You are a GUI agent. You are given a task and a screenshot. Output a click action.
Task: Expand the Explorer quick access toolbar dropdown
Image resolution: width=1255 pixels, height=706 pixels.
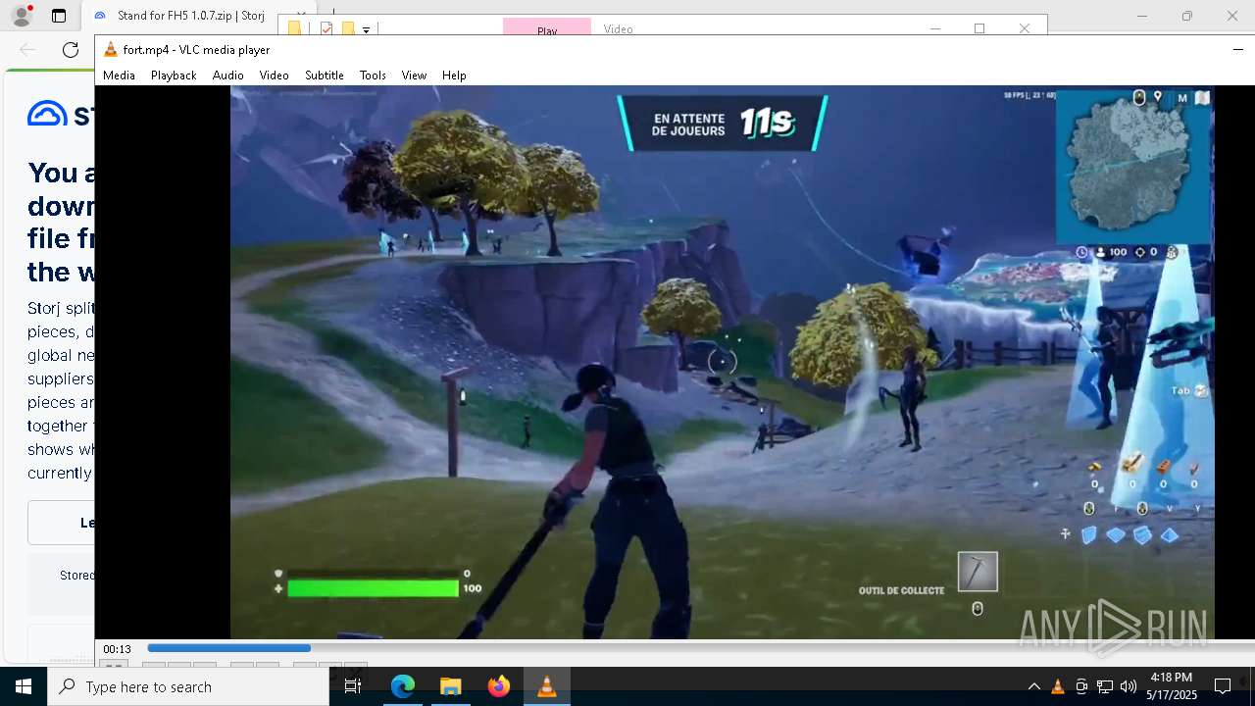point(366,29)
